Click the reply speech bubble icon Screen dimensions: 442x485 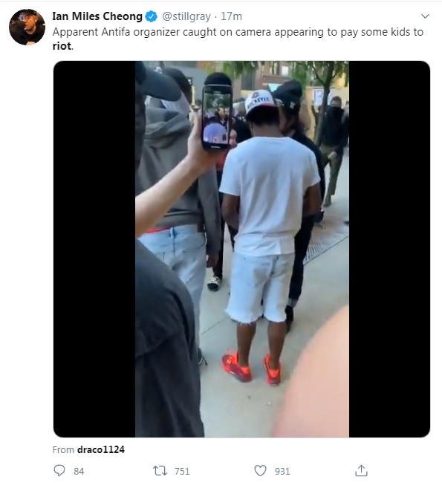[59, 470]
